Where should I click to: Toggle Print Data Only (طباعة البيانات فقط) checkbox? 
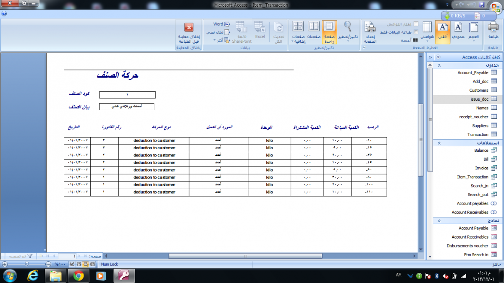[x=416, y=32]
